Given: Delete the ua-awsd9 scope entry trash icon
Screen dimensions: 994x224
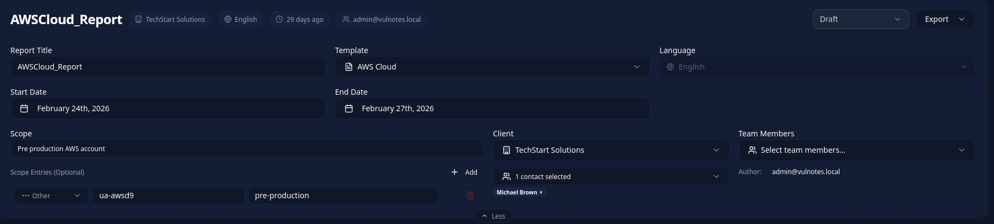Looking at the screenshot, I should (x=470, y=196).
